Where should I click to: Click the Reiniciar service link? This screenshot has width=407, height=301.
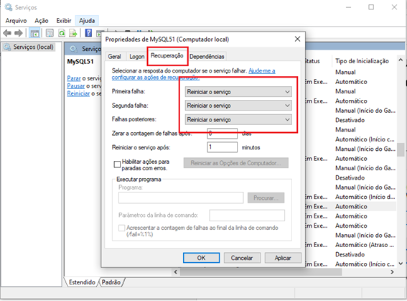pyautogui.click(x=78, y=93)
